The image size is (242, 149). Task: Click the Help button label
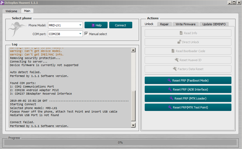(x=98, y=25)
